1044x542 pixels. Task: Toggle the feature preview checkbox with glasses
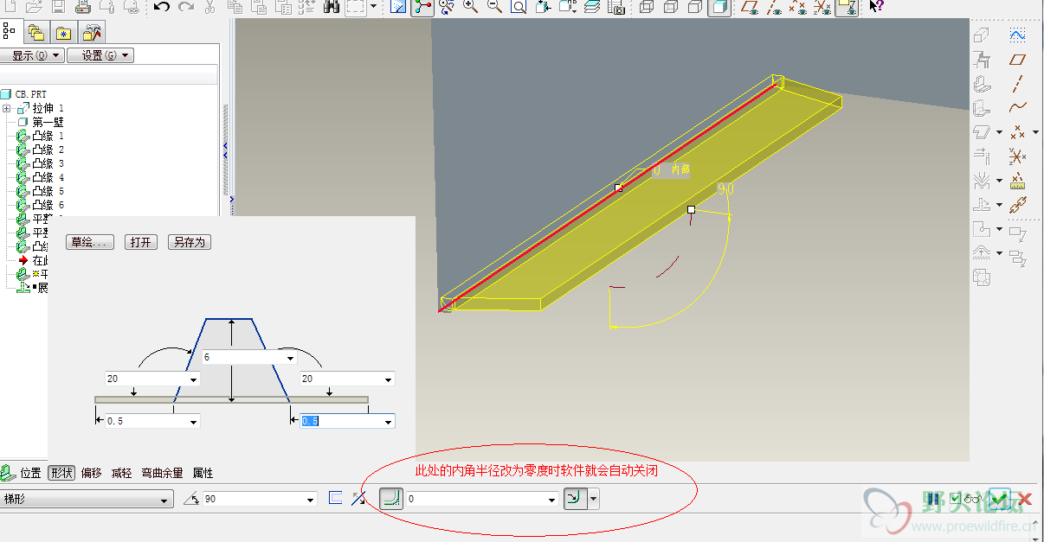coord(964,499)
